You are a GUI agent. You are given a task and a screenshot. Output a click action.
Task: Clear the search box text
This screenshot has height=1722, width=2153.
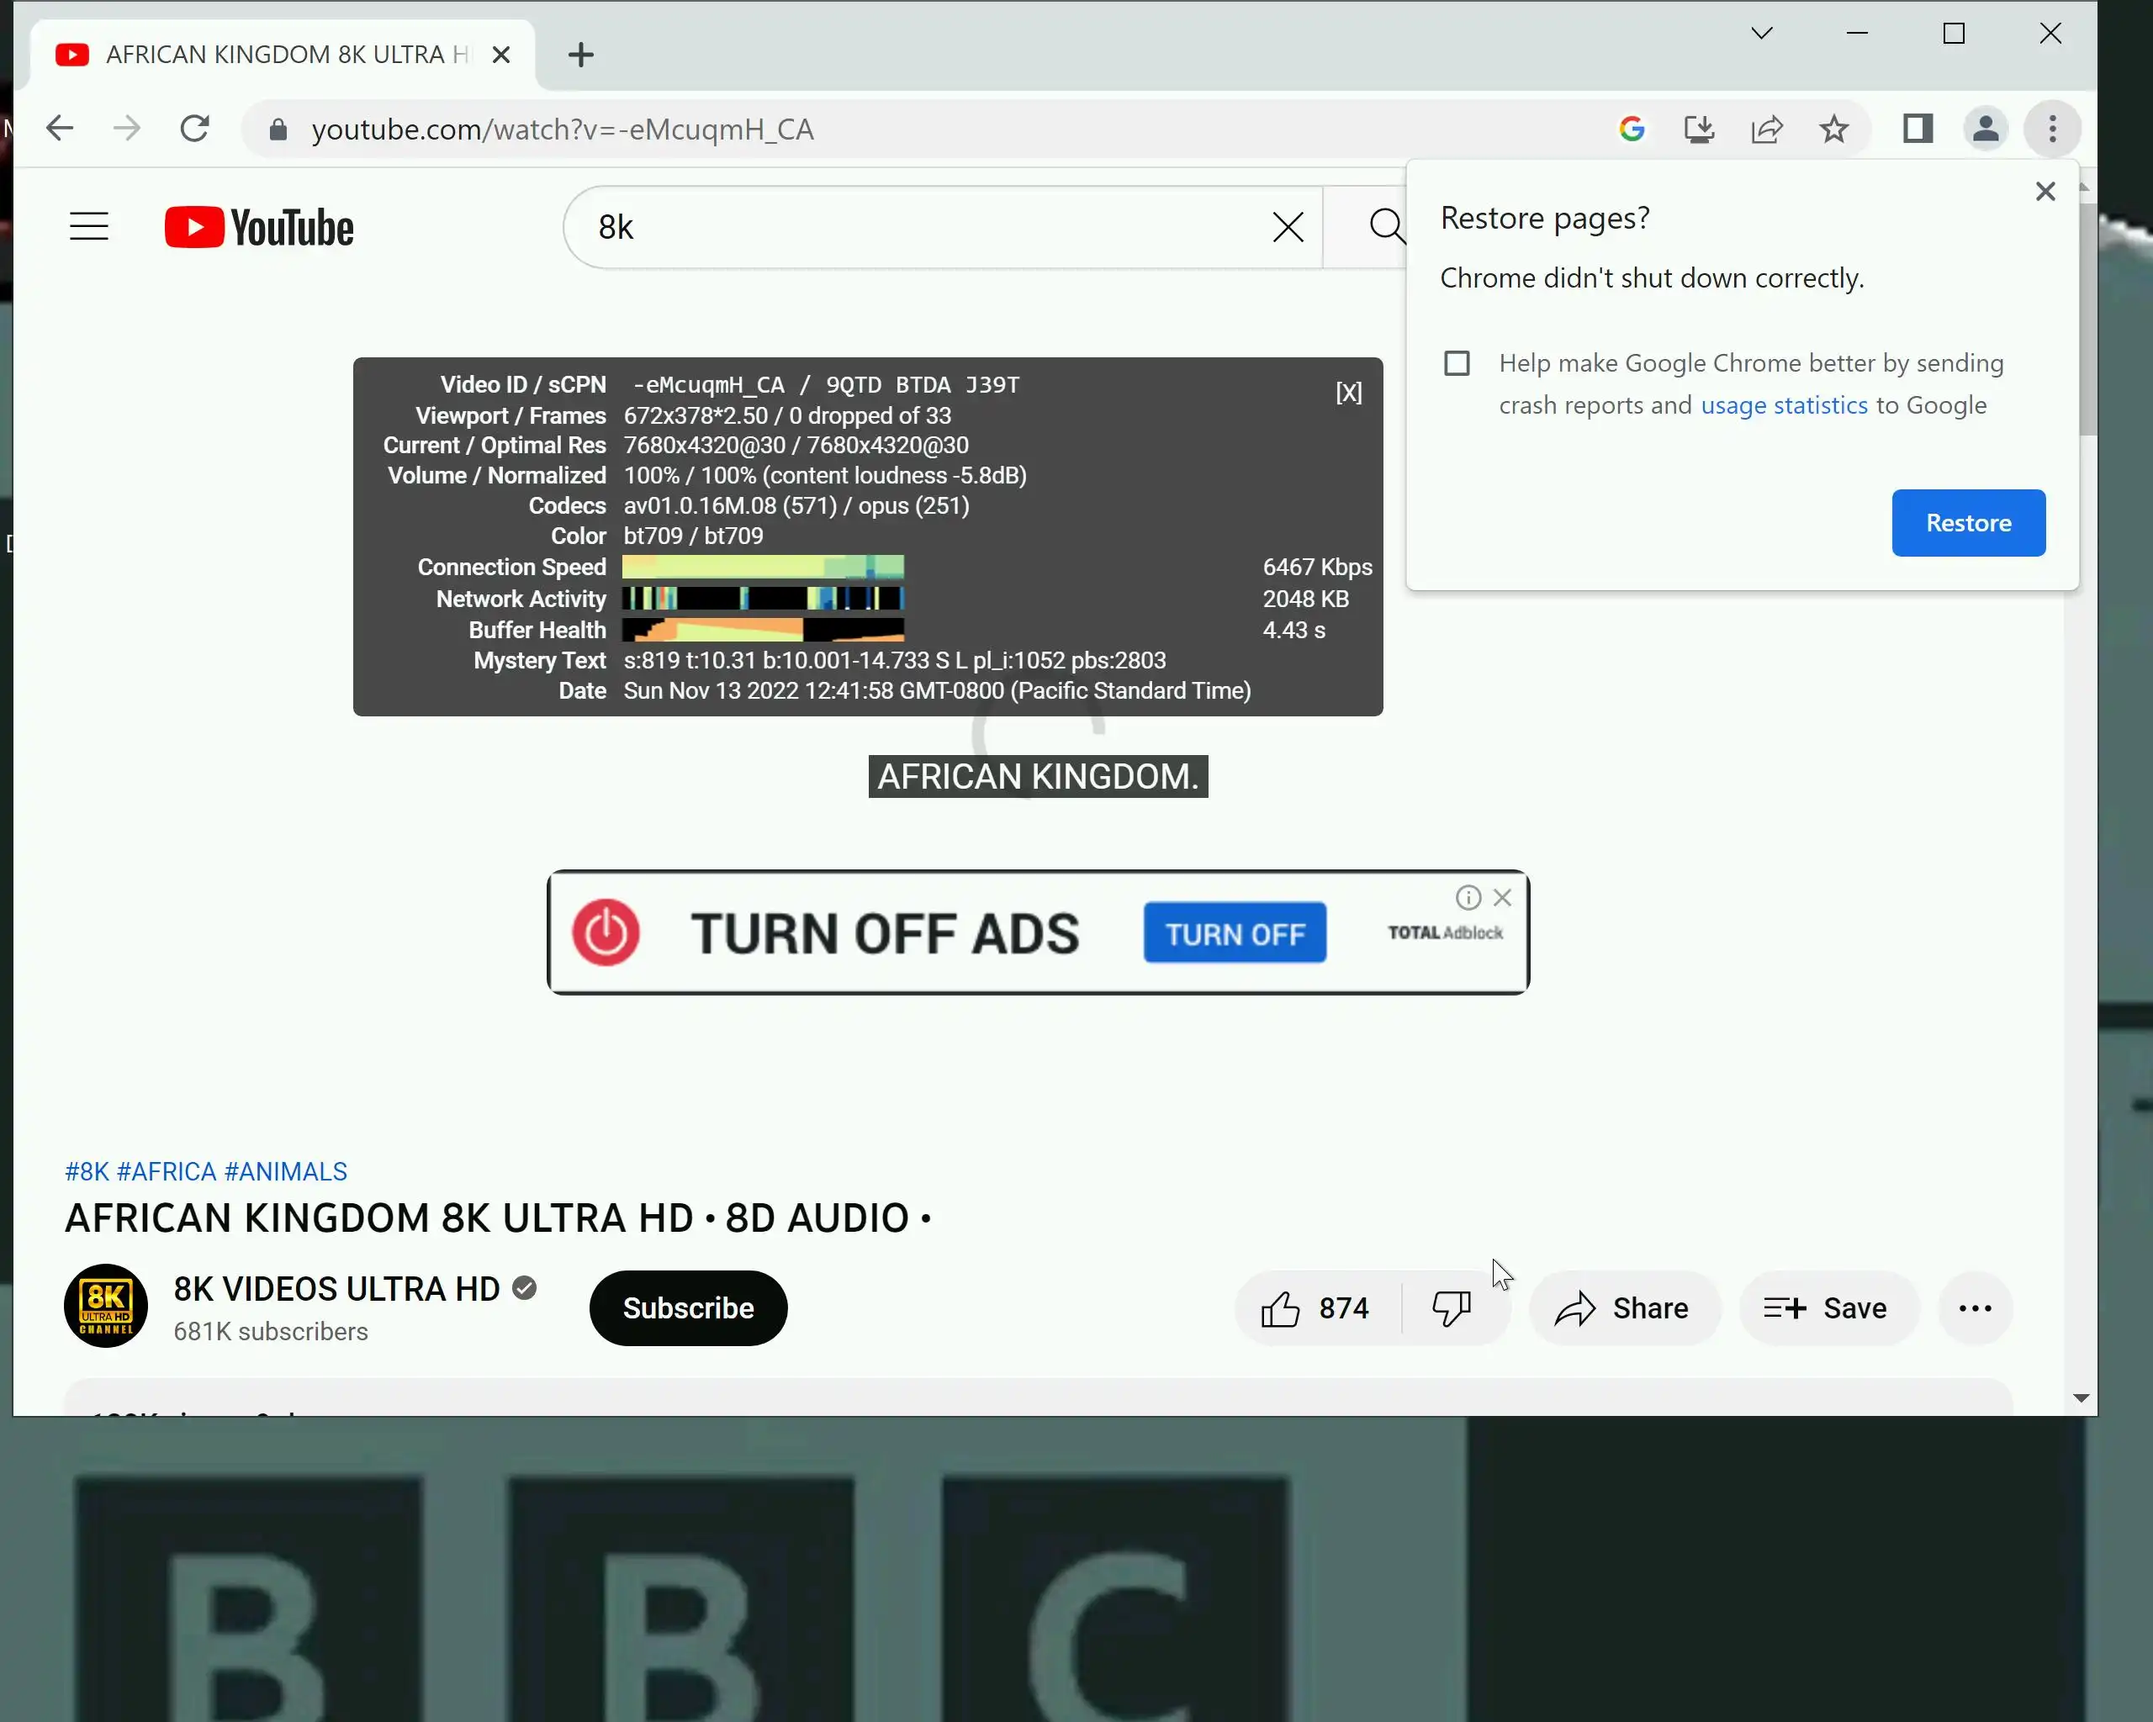[x=1288, y=228]
